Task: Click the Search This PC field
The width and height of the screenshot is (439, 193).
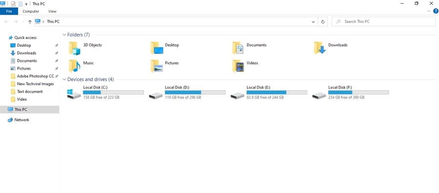Action: [383, 21]
